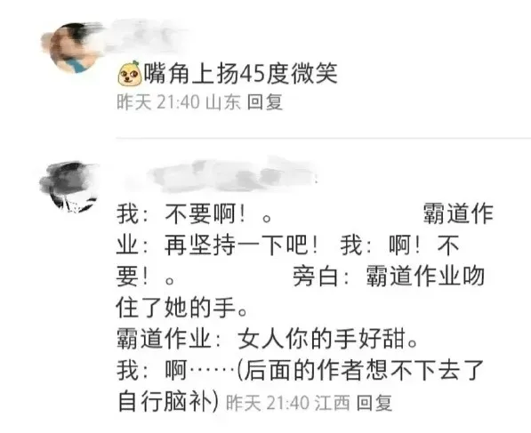Tap the timestamp 昨天 21:40 of the first comment
The image size is (531, 433).
click(x=158, y=102)
